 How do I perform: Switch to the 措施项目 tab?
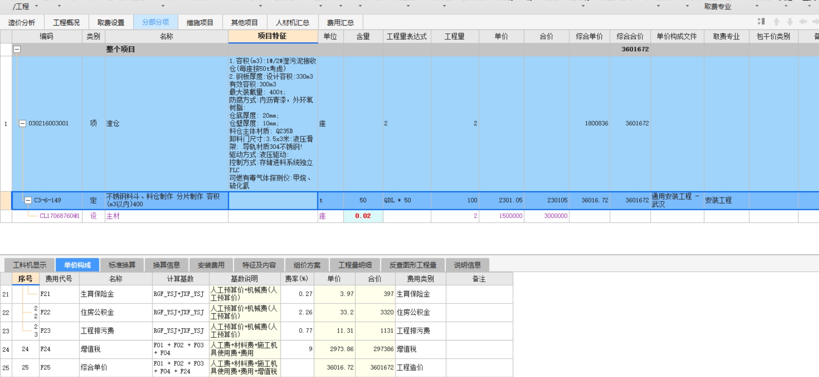coord(200,22)
